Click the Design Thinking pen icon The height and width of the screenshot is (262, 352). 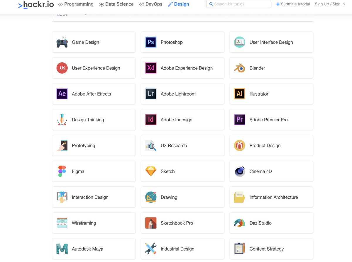tap(62, 120)
